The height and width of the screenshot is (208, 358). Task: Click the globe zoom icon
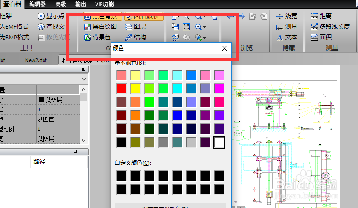[198, 37]
